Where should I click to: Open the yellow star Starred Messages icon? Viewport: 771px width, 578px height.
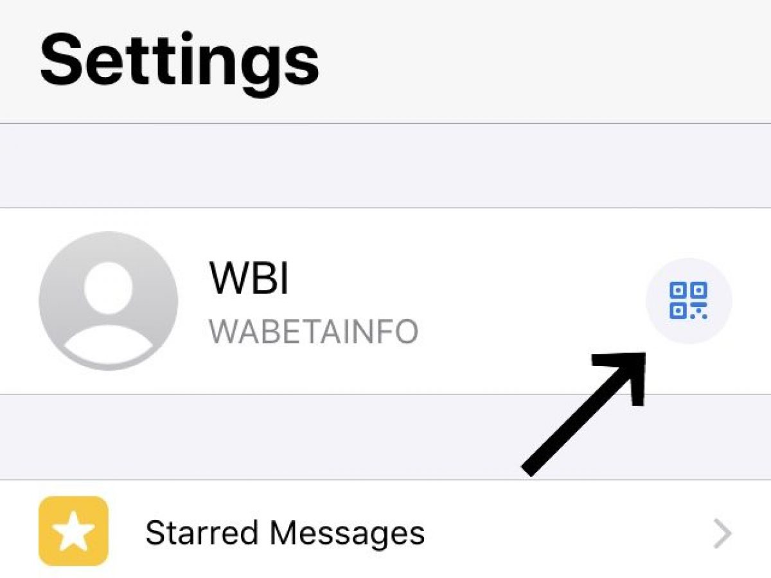tap(73, 530)
